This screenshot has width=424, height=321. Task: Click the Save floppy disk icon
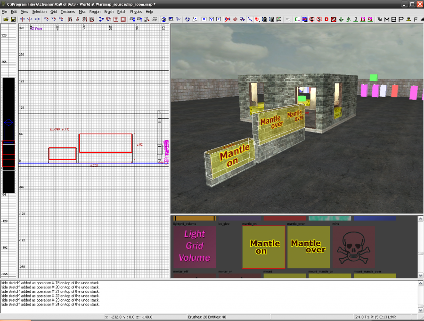13,19
